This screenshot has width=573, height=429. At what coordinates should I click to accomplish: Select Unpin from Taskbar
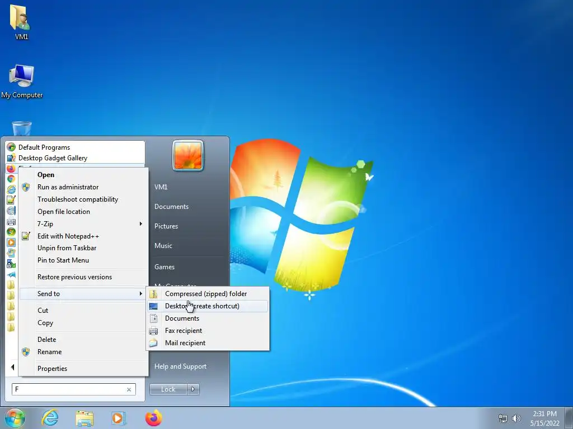coord(84,248)
